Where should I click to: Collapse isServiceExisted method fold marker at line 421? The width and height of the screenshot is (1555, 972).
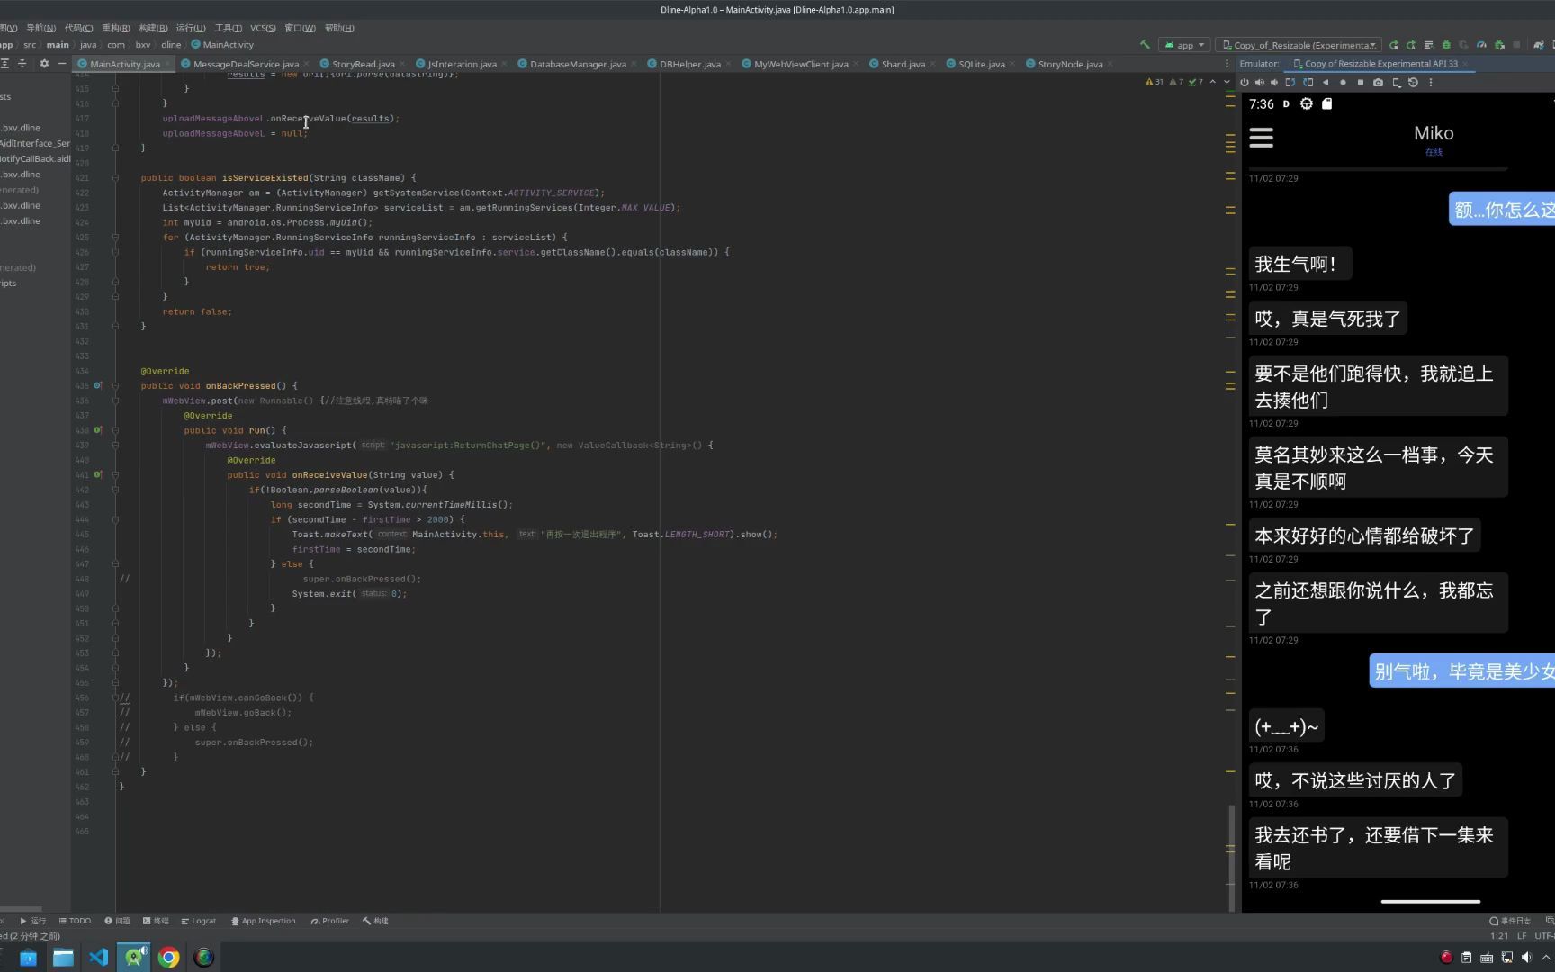point(115,178)
